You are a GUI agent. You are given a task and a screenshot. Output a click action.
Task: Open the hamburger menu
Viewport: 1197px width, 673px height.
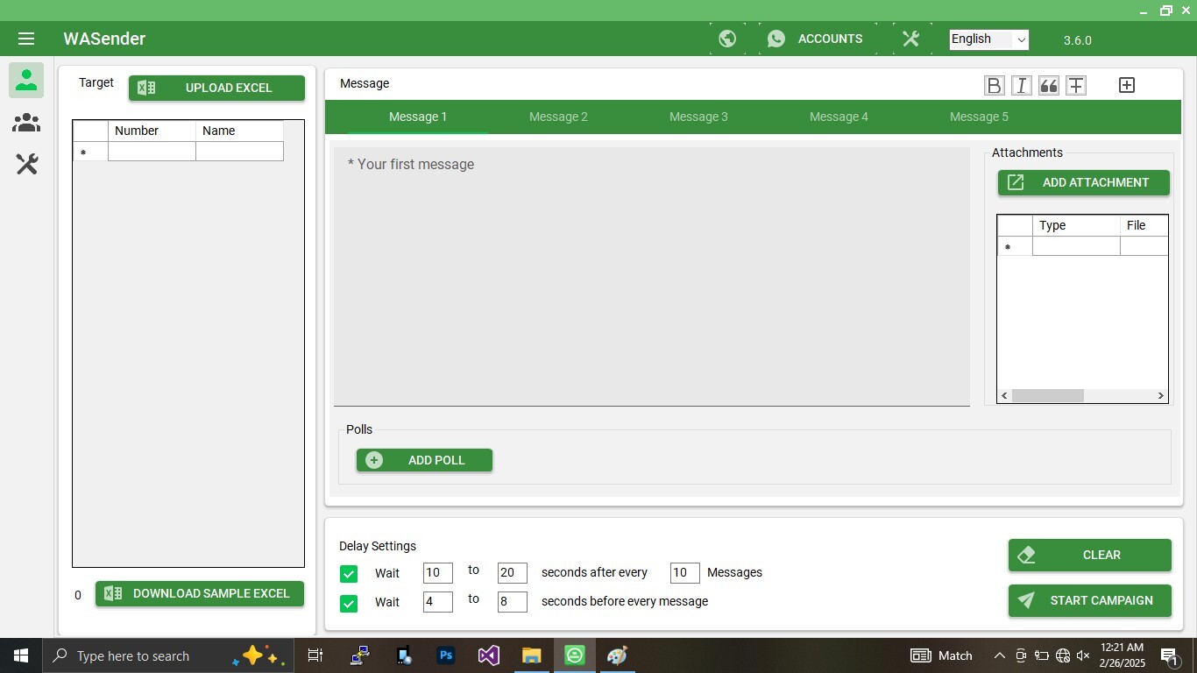pos(25,39)
